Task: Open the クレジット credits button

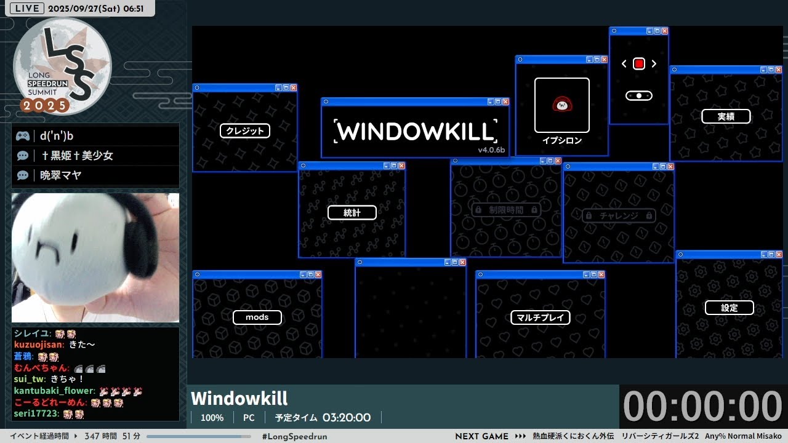Action: 245,130
